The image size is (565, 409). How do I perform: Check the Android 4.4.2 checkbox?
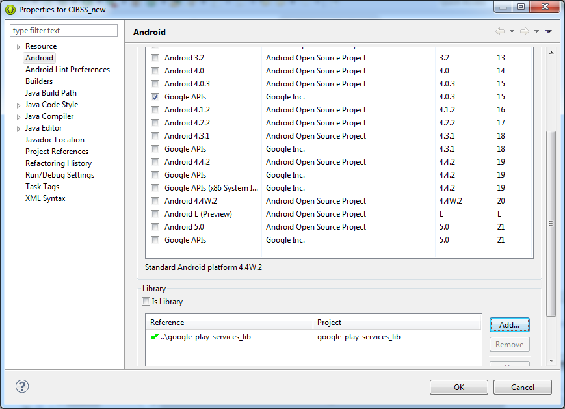click(x=155, y=162)
